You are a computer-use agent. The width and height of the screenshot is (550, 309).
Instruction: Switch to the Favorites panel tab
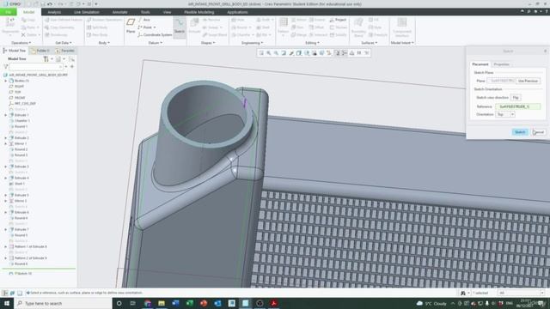click(x=65, y=51)
